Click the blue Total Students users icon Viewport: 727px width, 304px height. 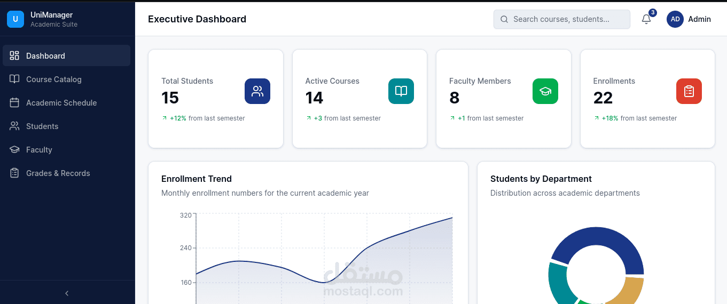[257, 91]
